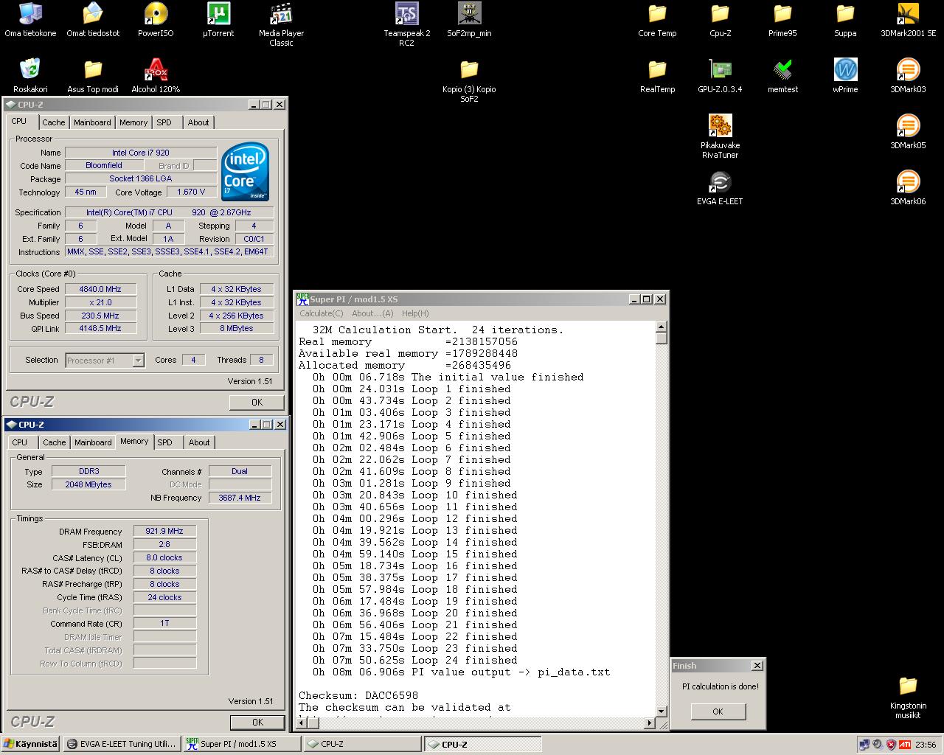Open the Suppa folder icon
Screen dimensions: 944x755
(845, 20)
